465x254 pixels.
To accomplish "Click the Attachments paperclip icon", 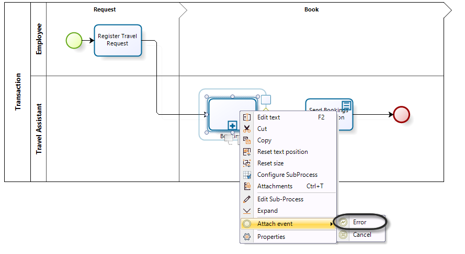I will (x=247, y=186).
